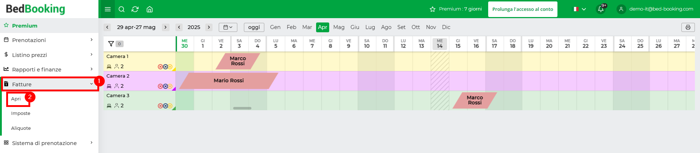Screen dimensions: 700x153
Task: Toggle yellow X circle on Camera 3
Action: [170, 106]
